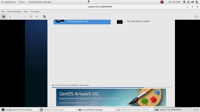Click the installation progress bar
The image size is (200, 112).
(111, 87)
